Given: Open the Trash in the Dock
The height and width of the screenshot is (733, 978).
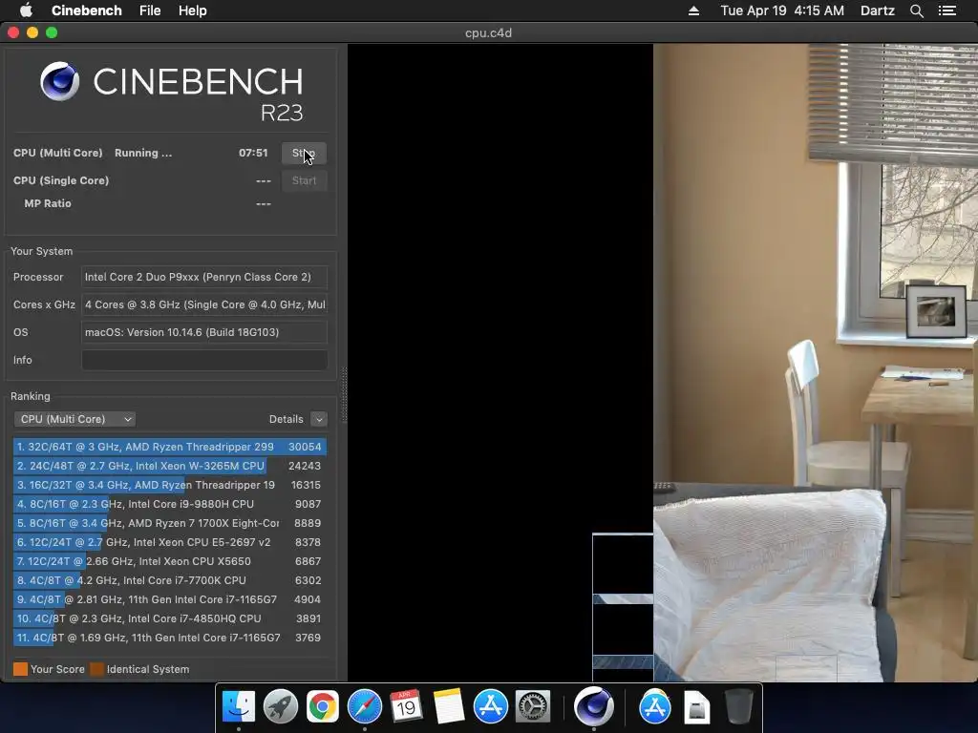Looking at the screenshot, I should [738, 707].
